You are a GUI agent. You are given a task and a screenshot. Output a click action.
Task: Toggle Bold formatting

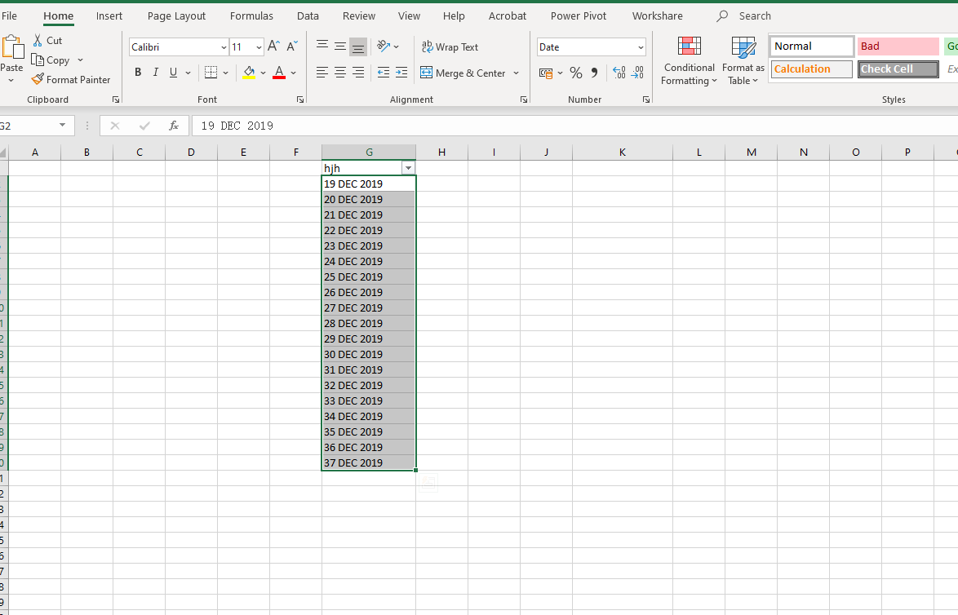(x=138, y=73)
